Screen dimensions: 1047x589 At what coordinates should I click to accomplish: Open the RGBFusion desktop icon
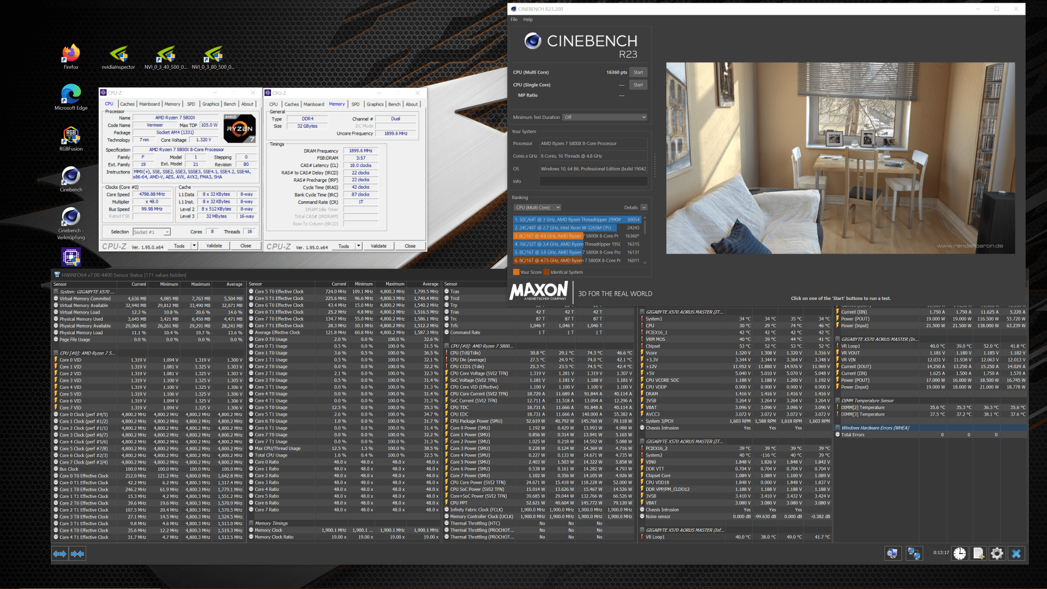pos(71,139)
